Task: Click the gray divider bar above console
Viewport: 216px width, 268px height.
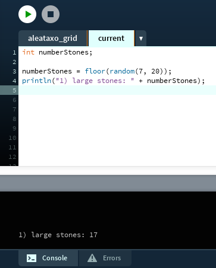Action: point(108,183)
